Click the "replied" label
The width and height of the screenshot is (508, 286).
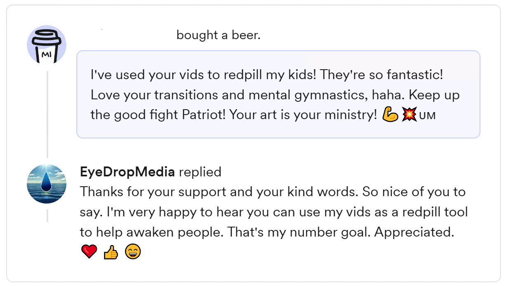(200, 172)
